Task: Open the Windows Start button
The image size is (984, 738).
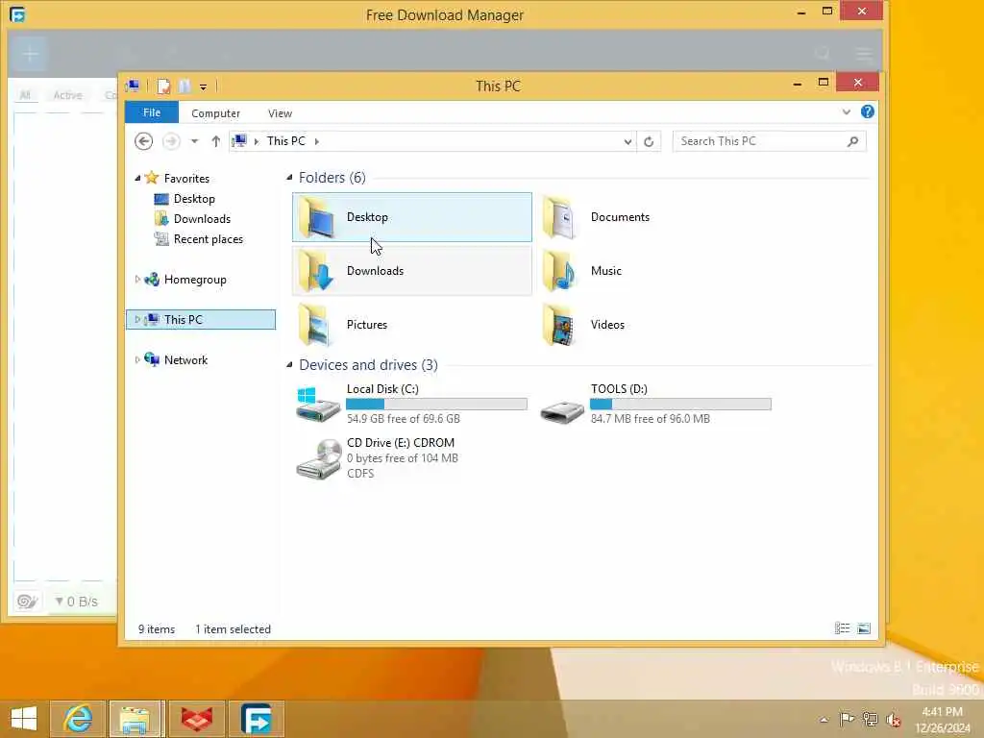Action: click(24, 719)
